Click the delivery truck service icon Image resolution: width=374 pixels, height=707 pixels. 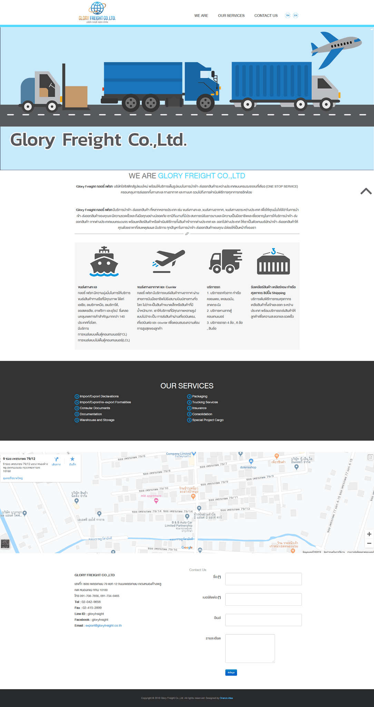226,261
